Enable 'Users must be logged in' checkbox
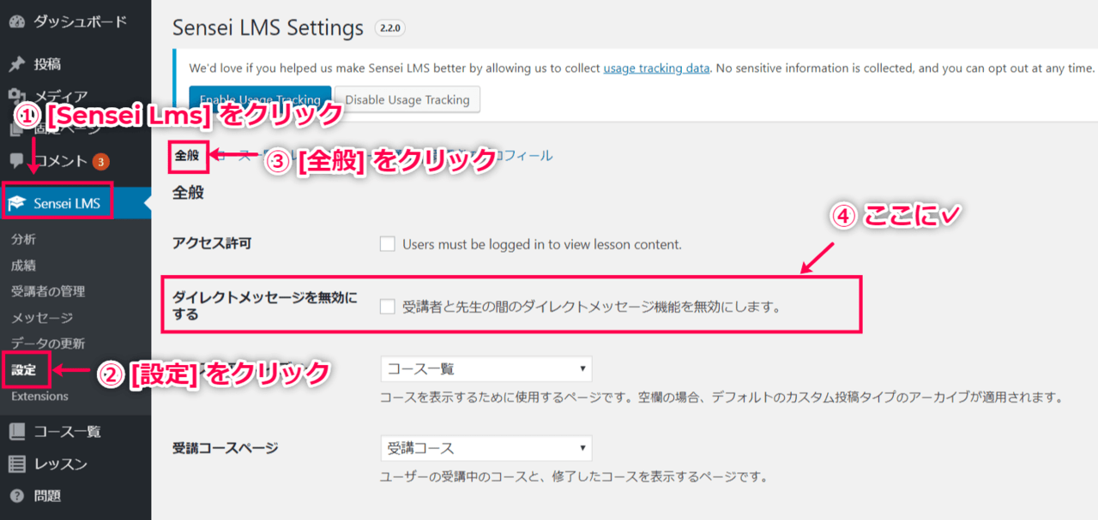Viewport: 1098px width, 520px height. (388, 244)
